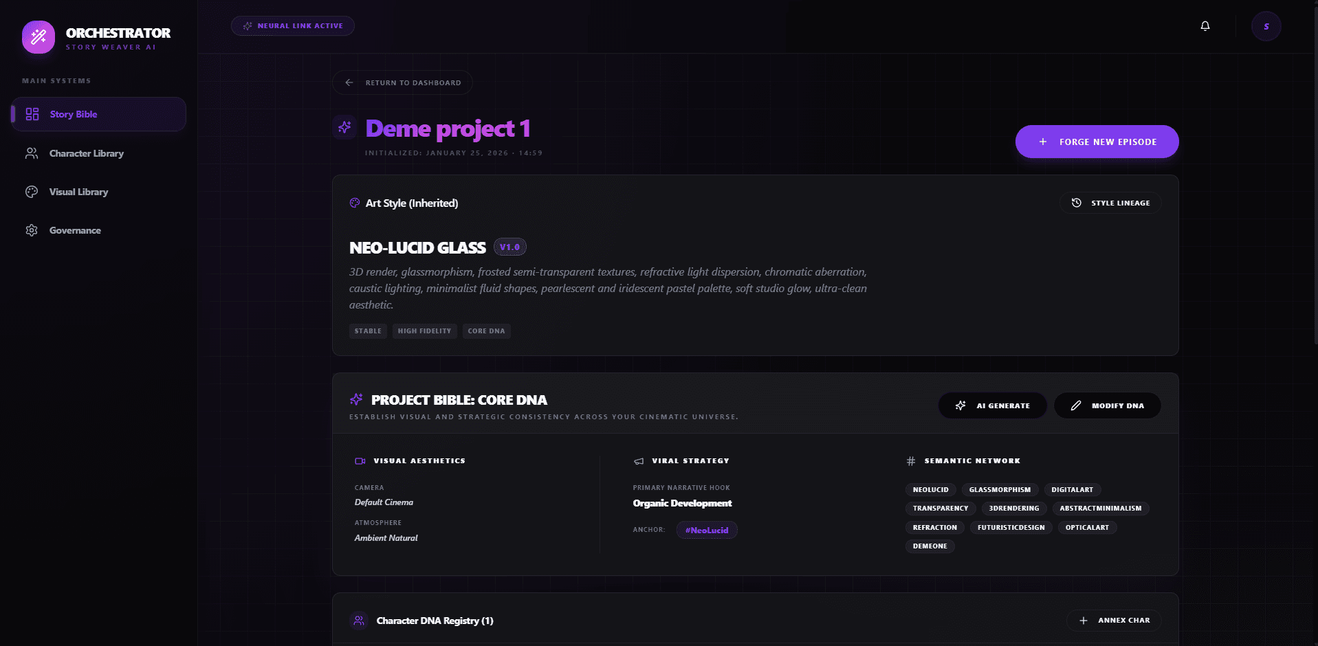Click the Annex Char button
The height and width of the screenshot is (646, 1318).
coord(1114,621)
